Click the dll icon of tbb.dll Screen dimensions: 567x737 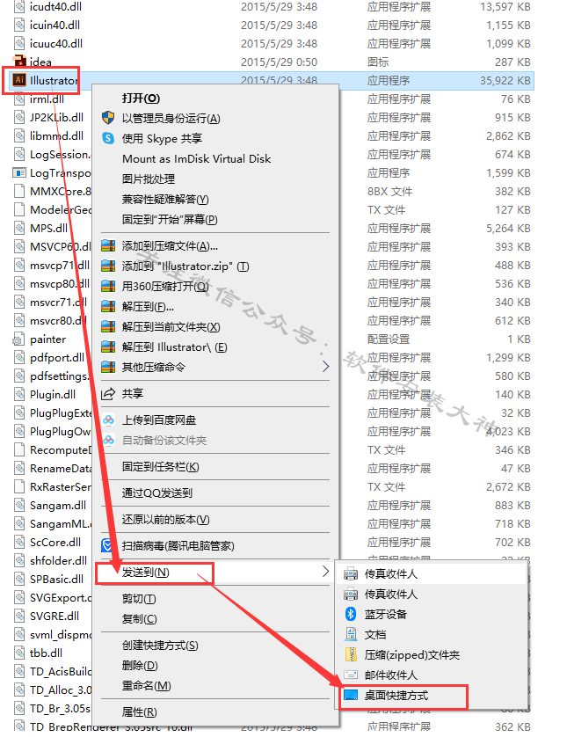(x=18, y=653)
